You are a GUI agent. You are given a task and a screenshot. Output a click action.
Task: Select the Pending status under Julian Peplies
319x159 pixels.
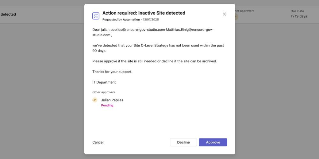coord(107,105)
